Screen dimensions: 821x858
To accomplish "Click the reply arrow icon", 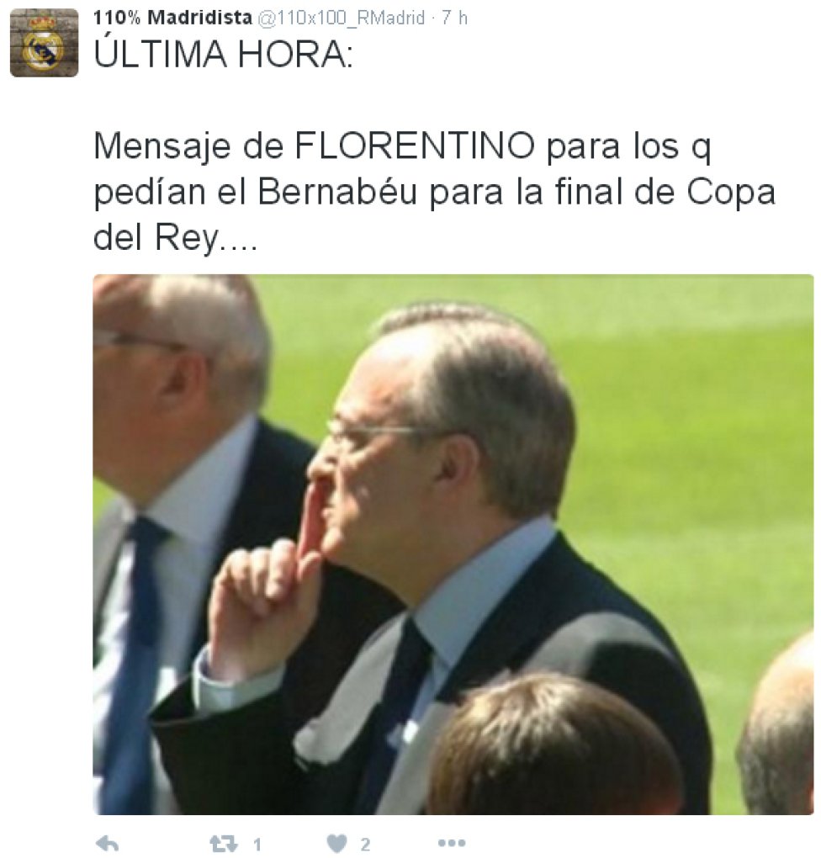I will (107, 843).
